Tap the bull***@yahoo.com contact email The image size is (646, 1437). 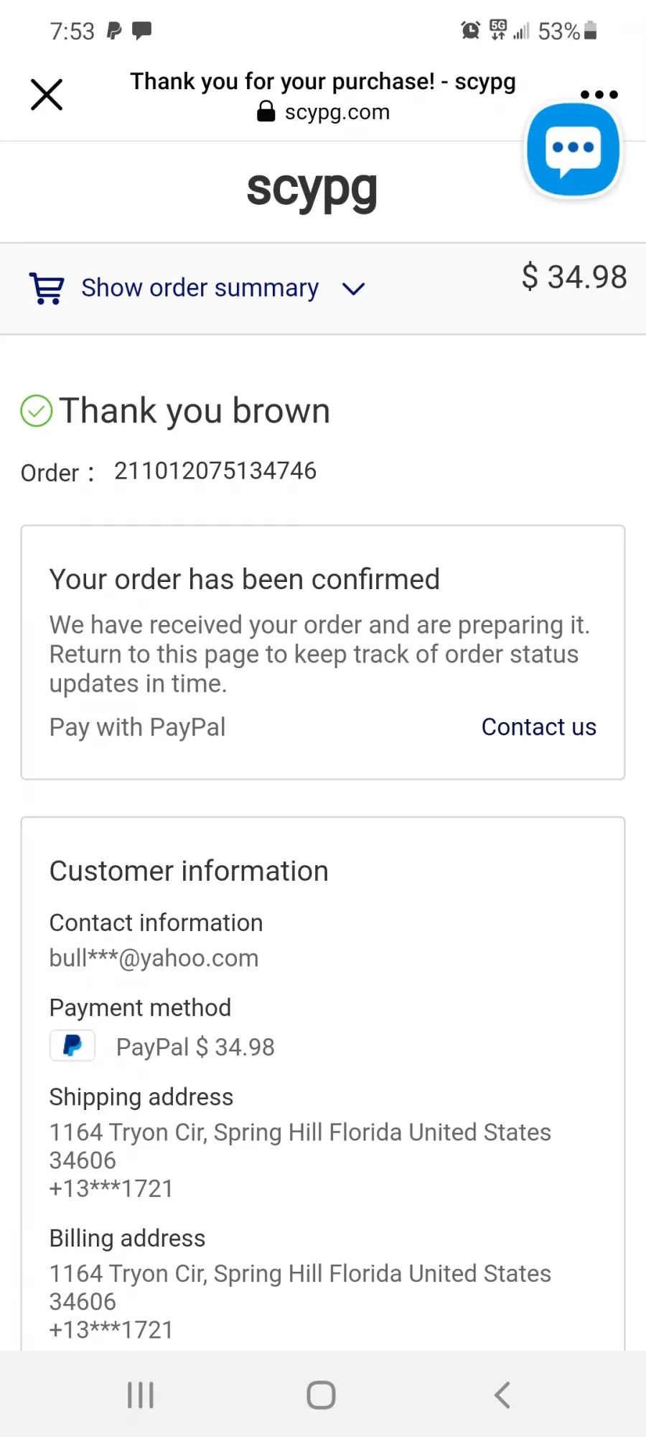coord(154,958)
